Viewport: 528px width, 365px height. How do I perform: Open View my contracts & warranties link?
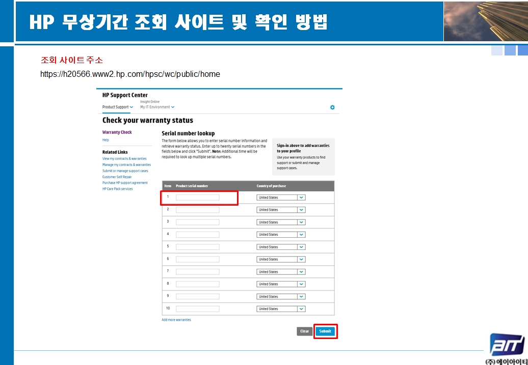tap(124, 158)
